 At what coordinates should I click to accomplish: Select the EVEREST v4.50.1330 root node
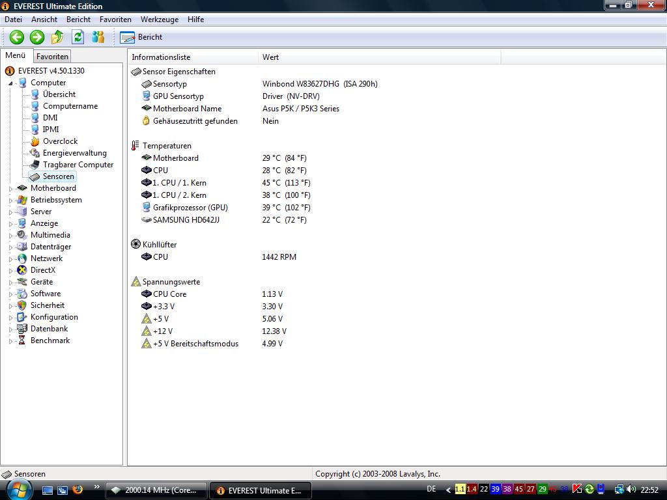click(51, 71)
